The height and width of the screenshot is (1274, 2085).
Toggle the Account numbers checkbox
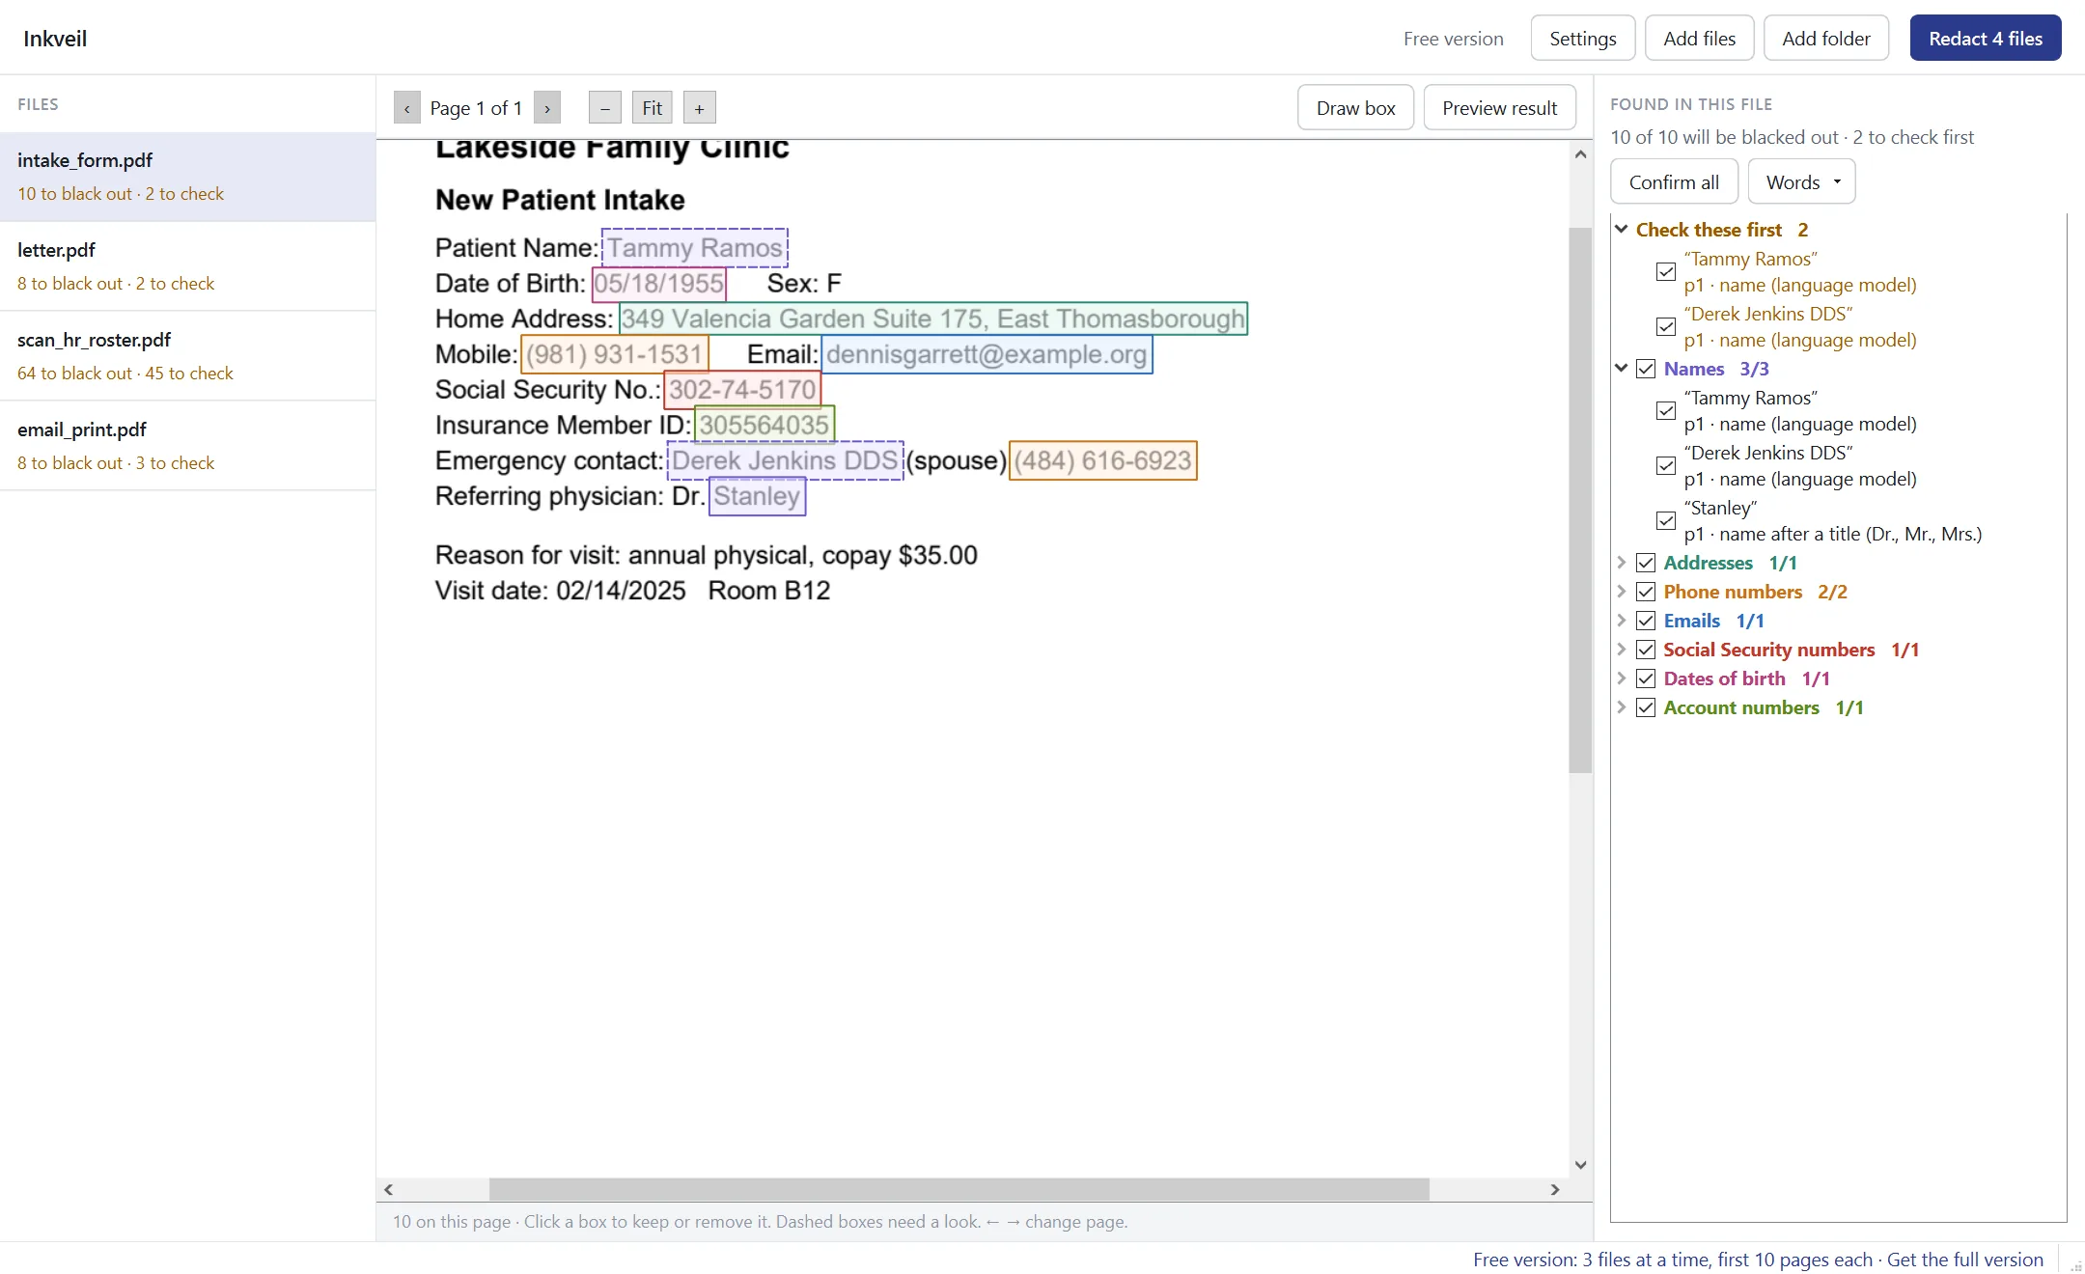(1647, 707)
